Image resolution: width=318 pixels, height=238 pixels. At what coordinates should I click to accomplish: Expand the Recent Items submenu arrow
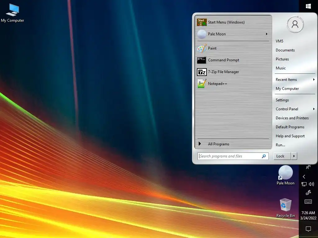(314, 80)
